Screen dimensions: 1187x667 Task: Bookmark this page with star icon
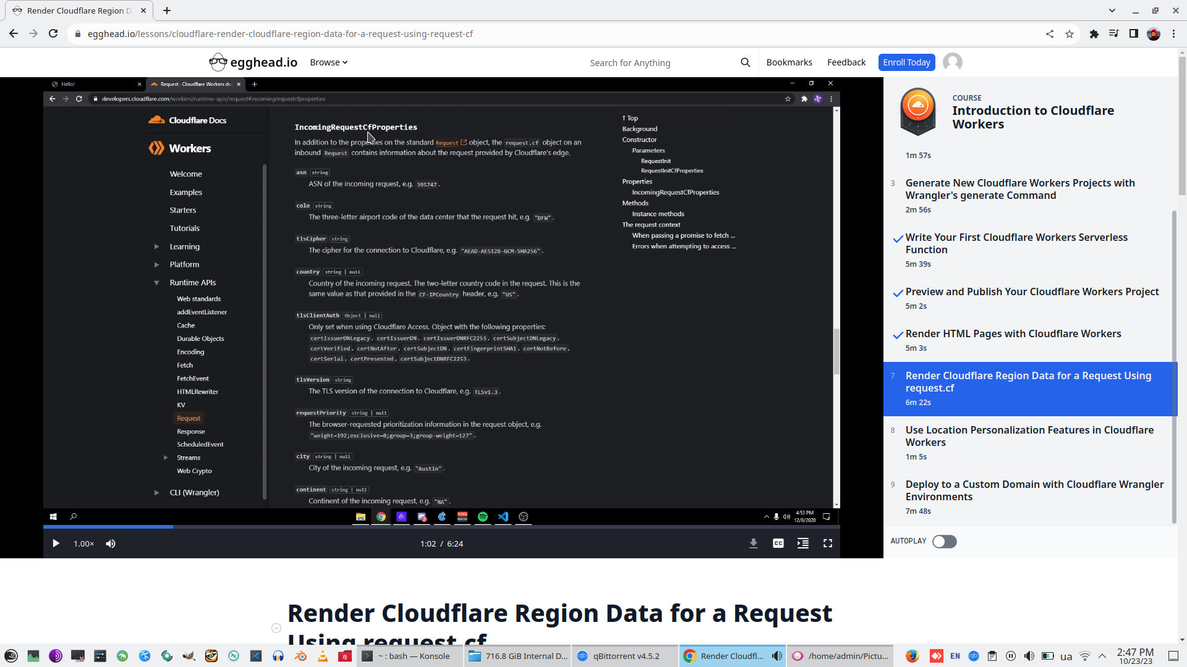click(1070, 34)
